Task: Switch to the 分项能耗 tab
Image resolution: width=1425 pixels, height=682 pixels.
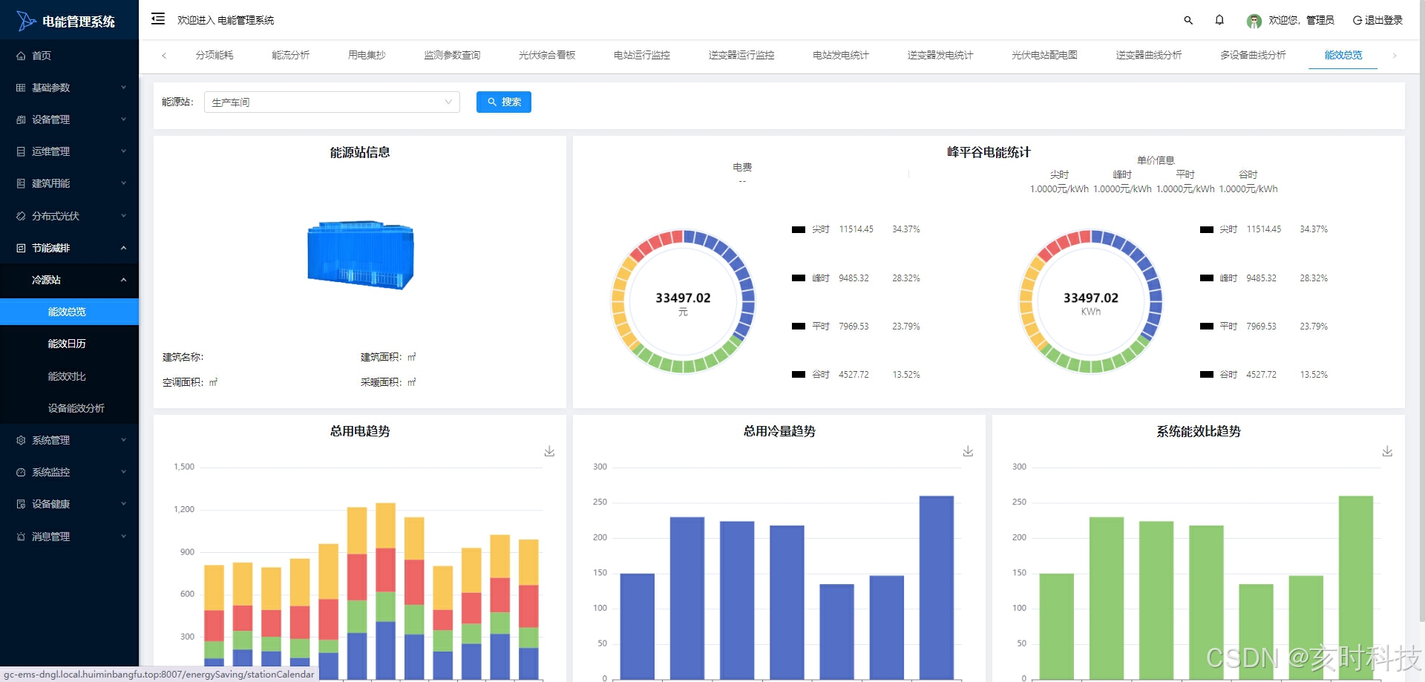Action: tap(214, 55)
